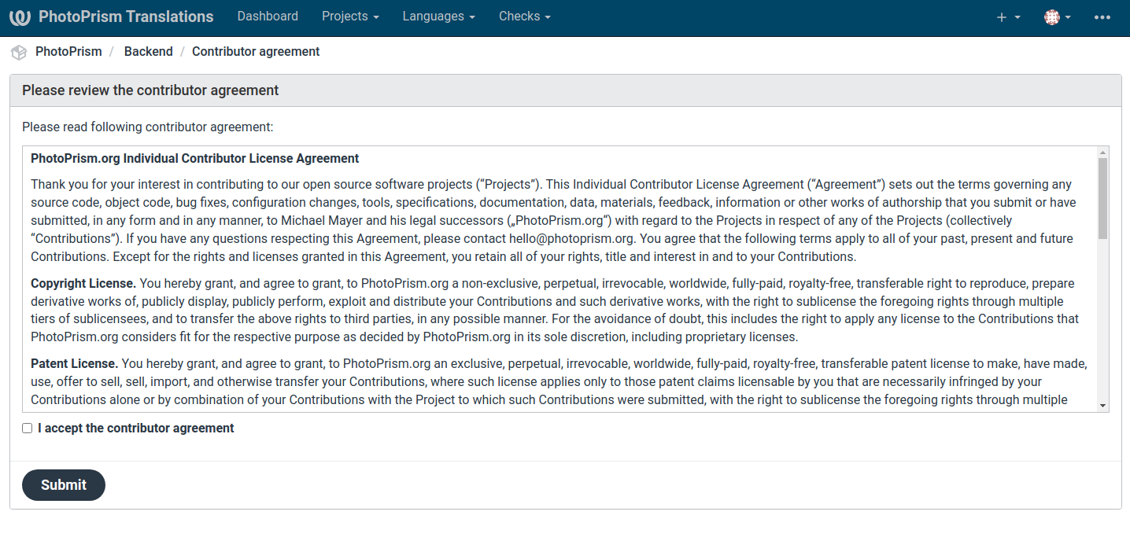
Task: Click the cube icon in breadcrumb
Action: (19, 52)
